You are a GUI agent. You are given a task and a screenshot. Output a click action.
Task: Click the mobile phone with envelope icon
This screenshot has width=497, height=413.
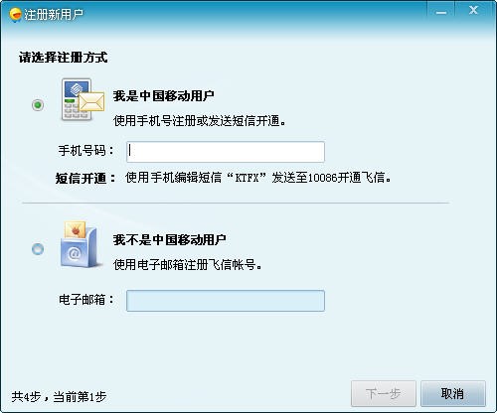(x=83, y=99)
